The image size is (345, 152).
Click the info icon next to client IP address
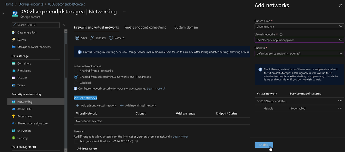tap(136, 141)
